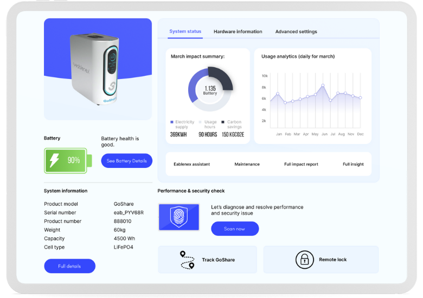The width and height of the screenshot is (423, 298).
Task: Click the Battery health is good text
Action: pos(120,141)
